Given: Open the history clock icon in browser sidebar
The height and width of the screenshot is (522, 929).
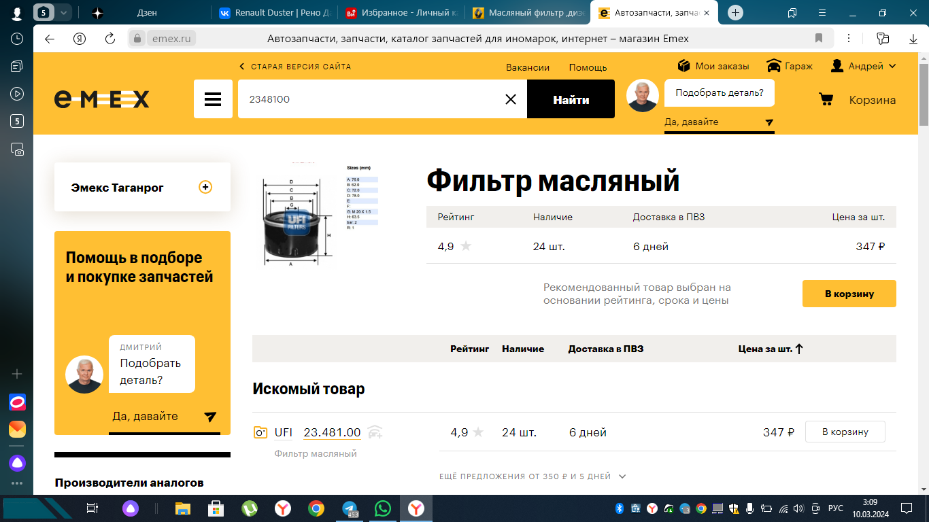Looking at the screenshot, I should (x=18, y=39).
